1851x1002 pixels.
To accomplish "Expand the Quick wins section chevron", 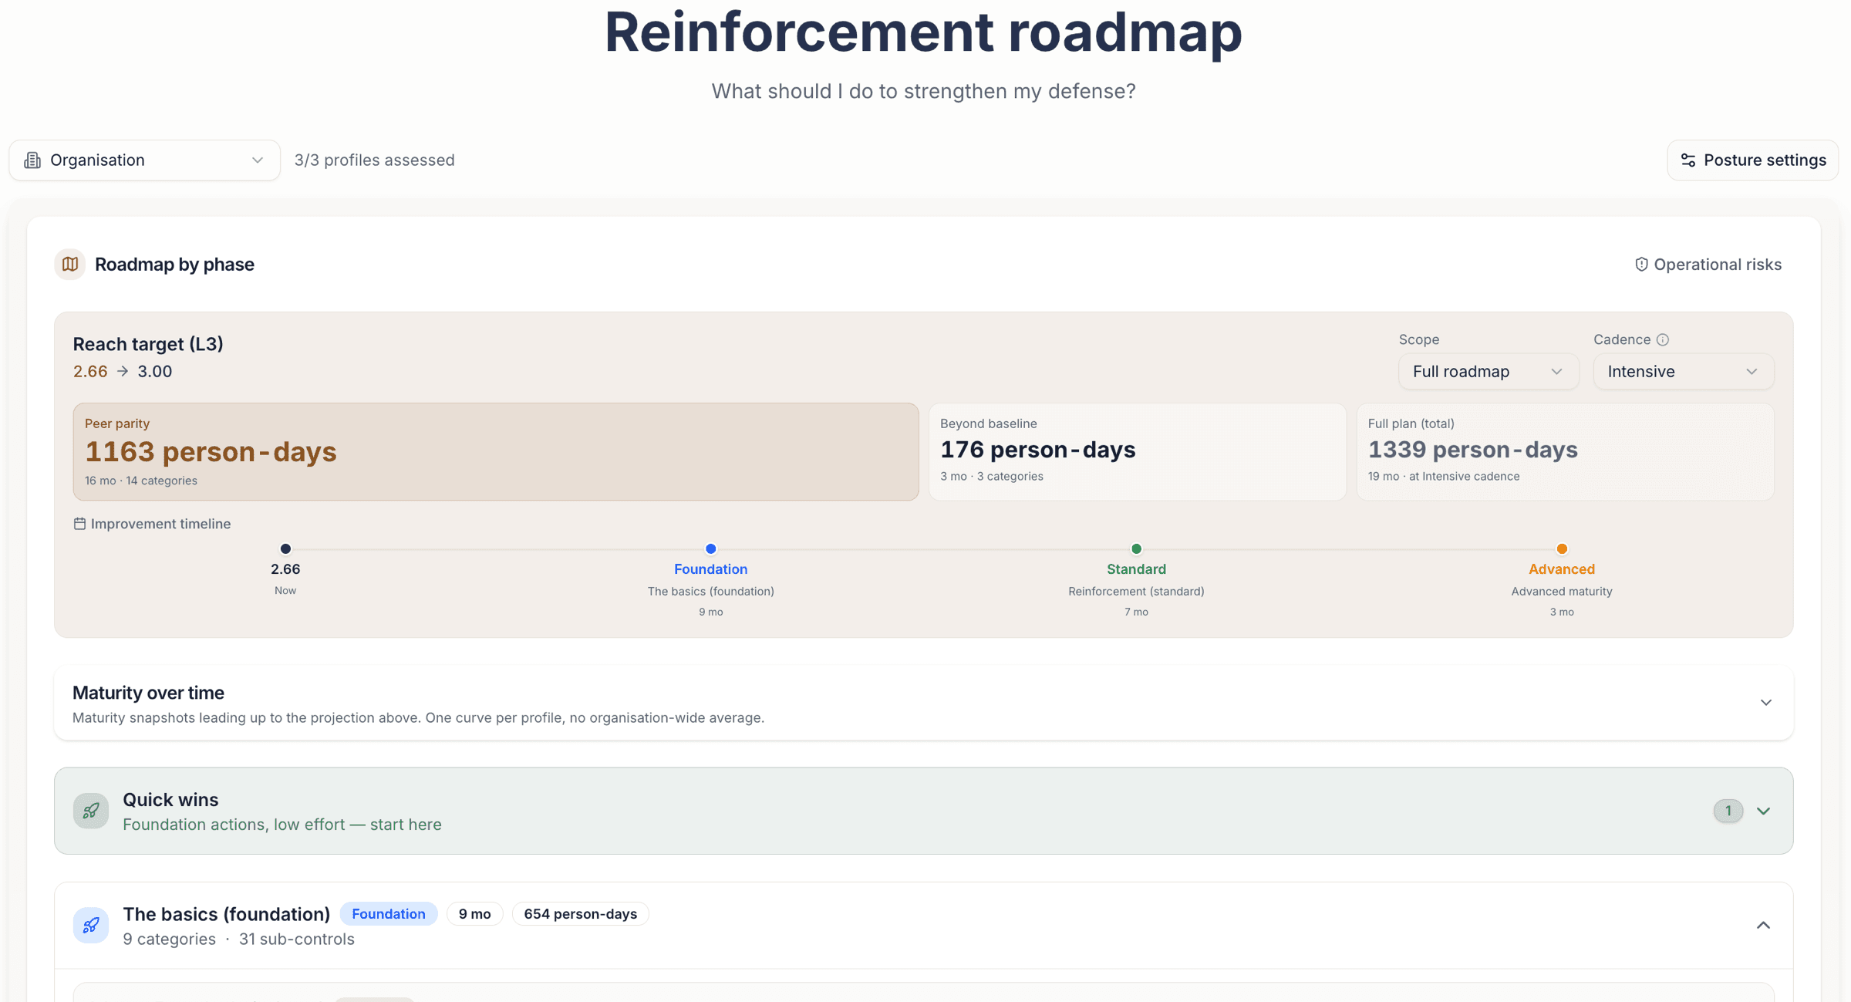I will pyautogui.click(x=1763, y=811).
